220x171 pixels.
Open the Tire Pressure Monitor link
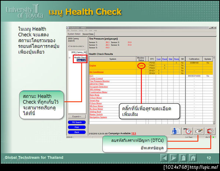99,81
